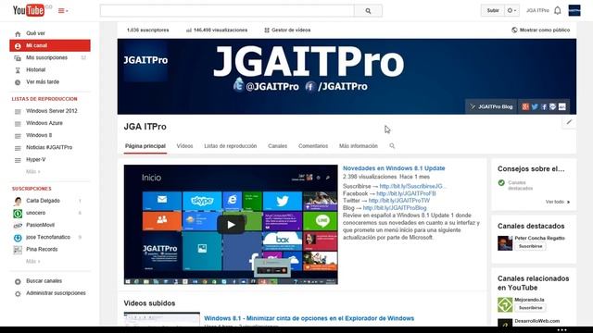593x333 pixels.
Task: Click bit.ly/JGAITProBlog link
Action: coord(395,208)
